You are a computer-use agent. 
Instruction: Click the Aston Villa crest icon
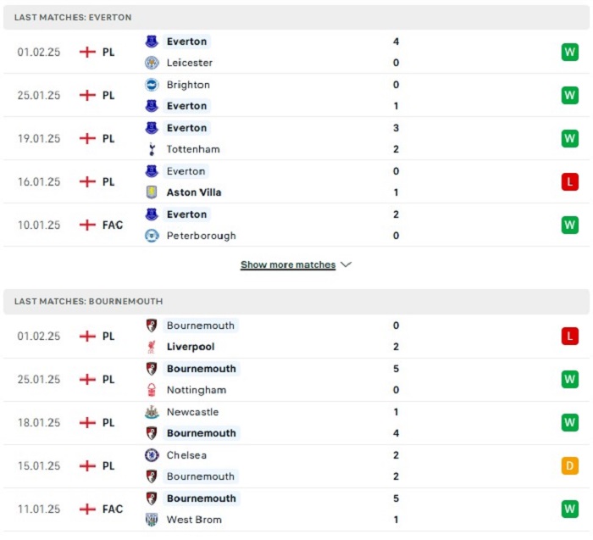152,192
